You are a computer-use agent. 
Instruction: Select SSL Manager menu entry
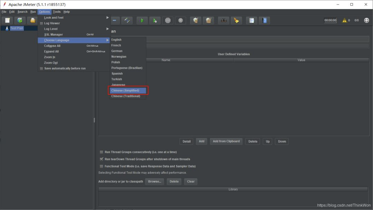tap(74, 35)
